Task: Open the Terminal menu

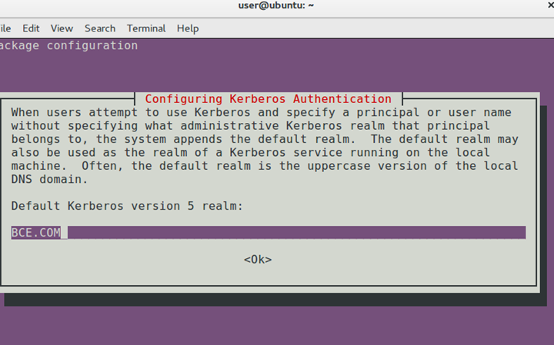Action: tap(146, 28)
